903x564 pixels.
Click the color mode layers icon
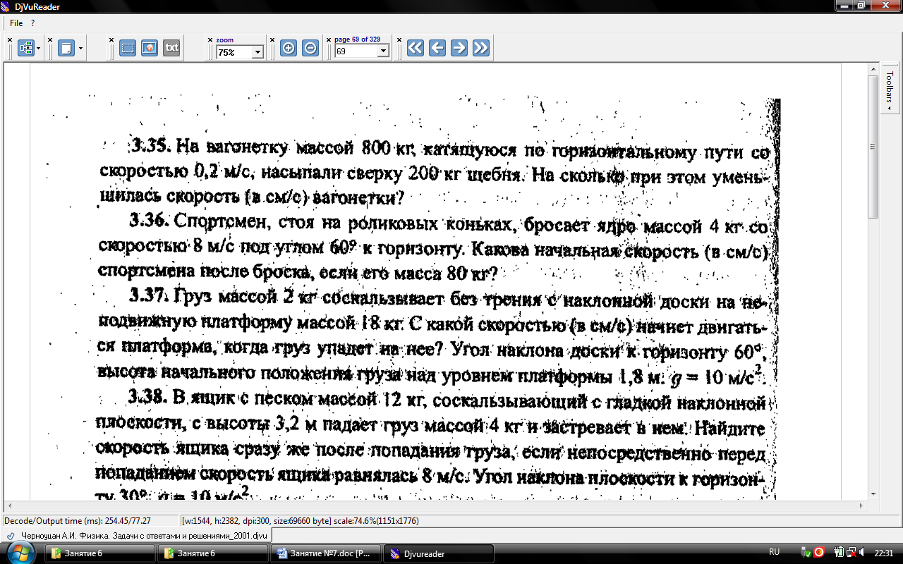point(26,48)
